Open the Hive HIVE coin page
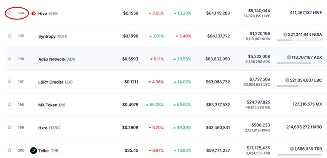The height and width of the screenshot is (158, 327). [x=48, y=14]
